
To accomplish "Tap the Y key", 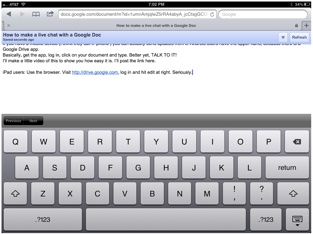I will click(x=156, y=141).
